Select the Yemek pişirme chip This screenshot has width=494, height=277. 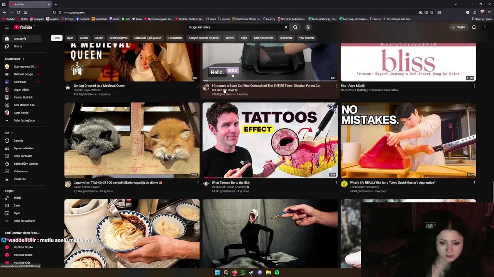coord(118,38)
